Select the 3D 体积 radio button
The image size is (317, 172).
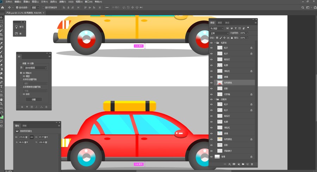coord(21,94)
